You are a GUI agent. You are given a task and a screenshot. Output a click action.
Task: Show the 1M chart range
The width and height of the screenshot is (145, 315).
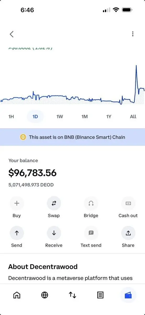click(84, 116)
